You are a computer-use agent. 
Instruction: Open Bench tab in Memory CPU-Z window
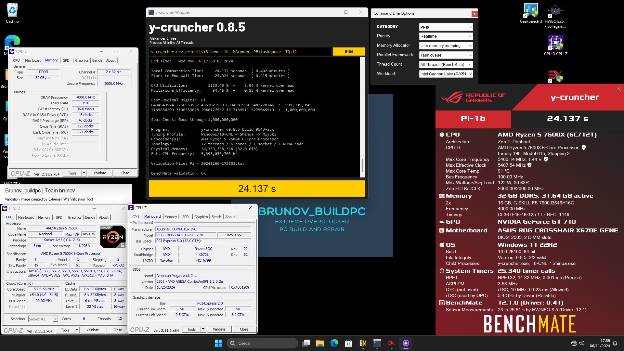click(97, 60)
